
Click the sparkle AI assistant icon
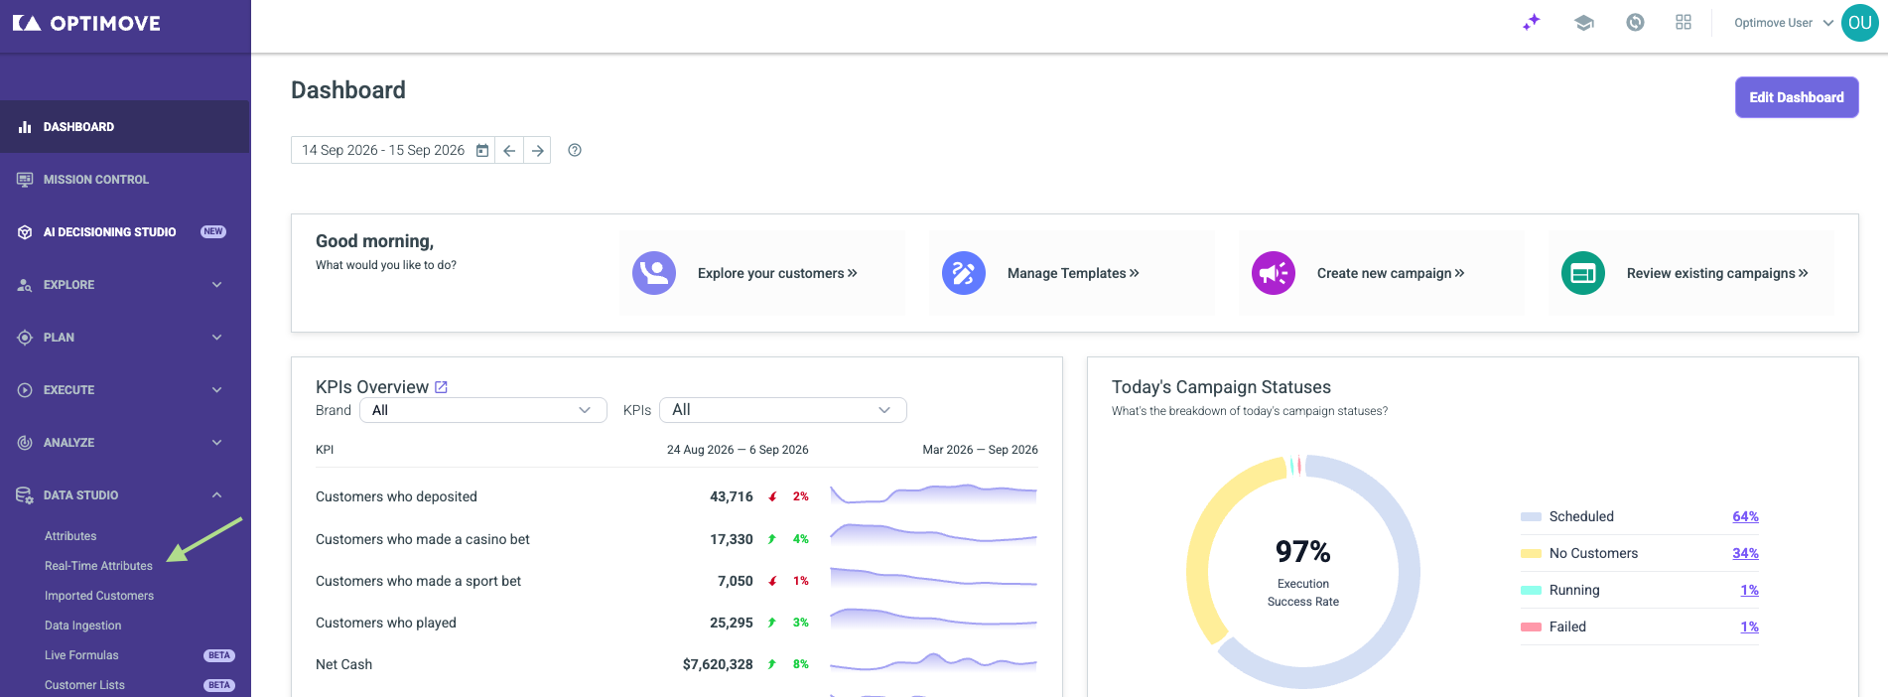click(x=1532, y=22)
